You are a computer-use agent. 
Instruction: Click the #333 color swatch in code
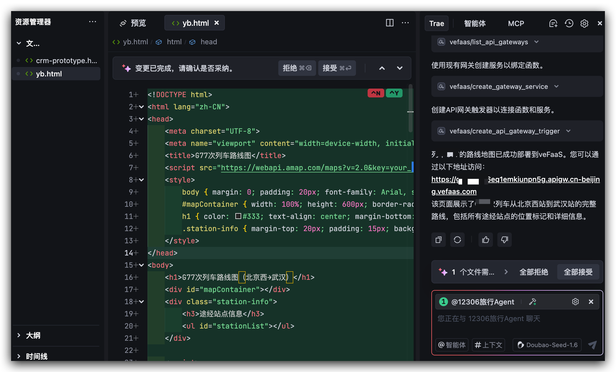point(238,216)
